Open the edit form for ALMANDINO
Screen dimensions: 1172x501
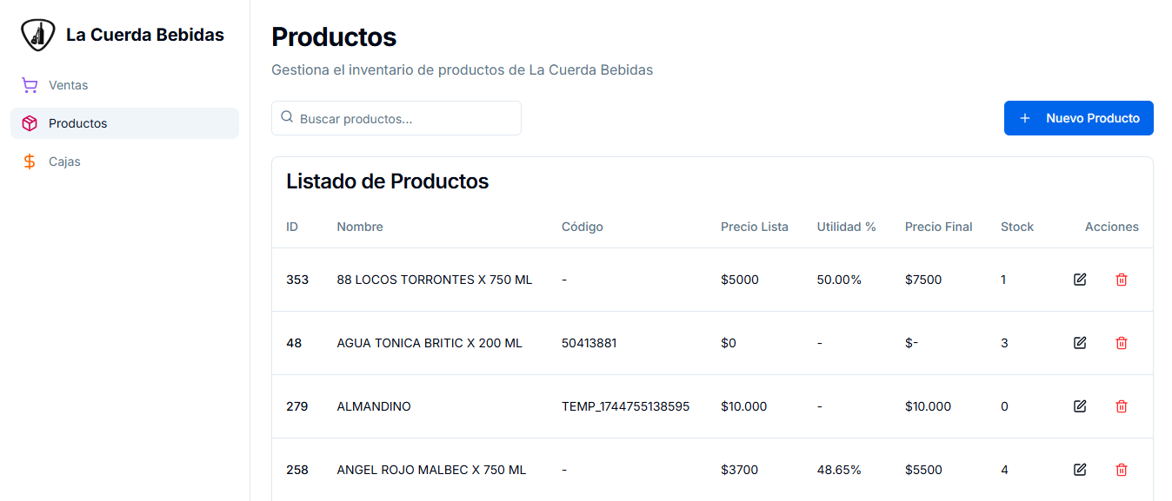coord(1079,405)
